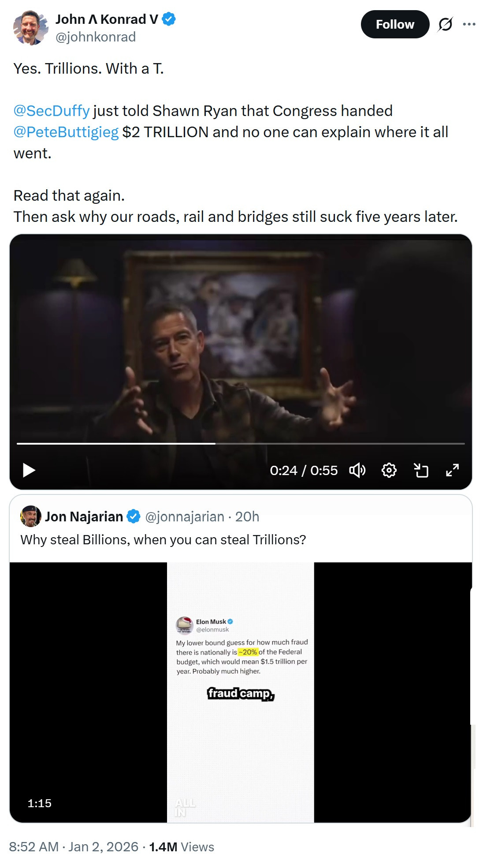Click Jon Najarian's avatar in quoted post
The height and width of the screenshot is (861, 483).
coord(30,517)
